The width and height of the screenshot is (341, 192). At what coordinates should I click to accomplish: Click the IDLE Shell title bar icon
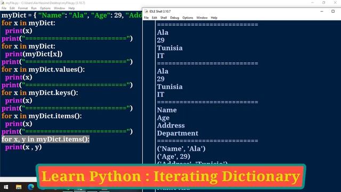[x=146, y=11]
